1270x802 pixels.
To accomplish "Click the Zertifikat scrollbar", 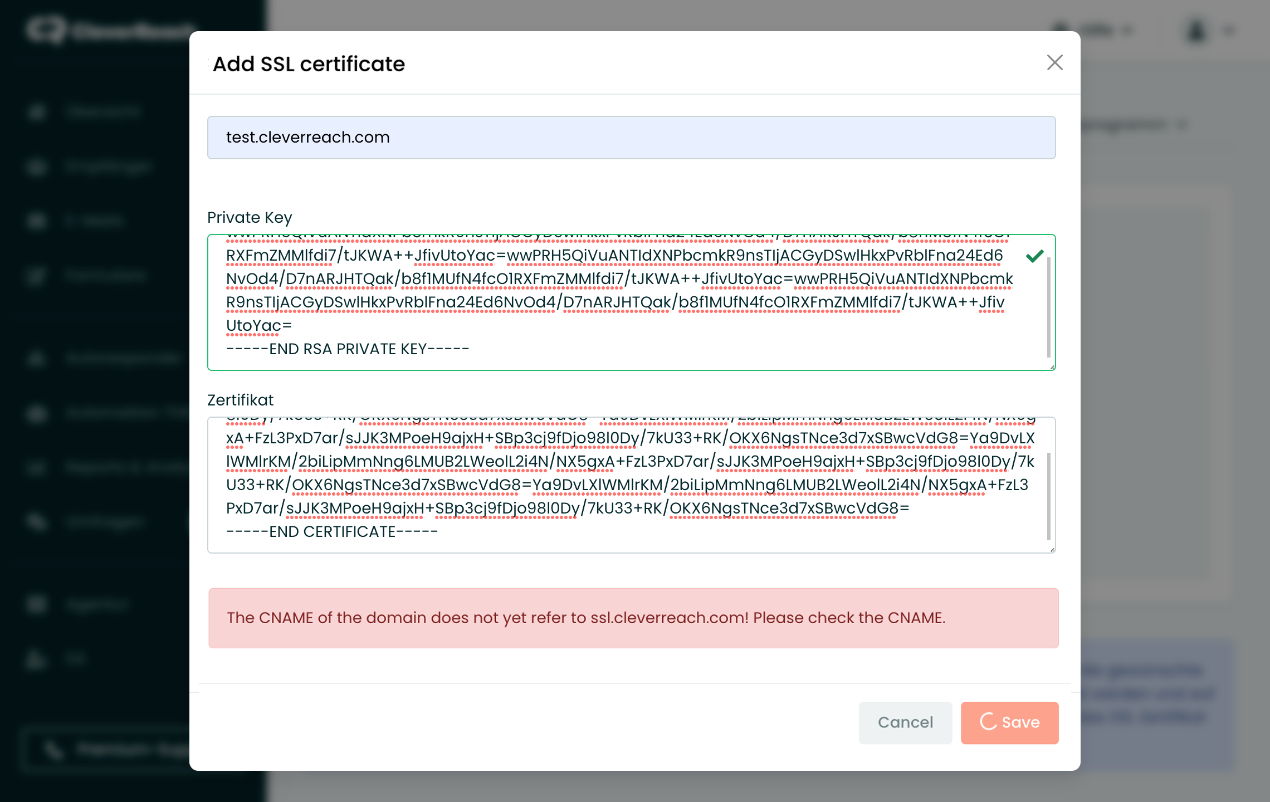I will click(x=1048, y=496).
